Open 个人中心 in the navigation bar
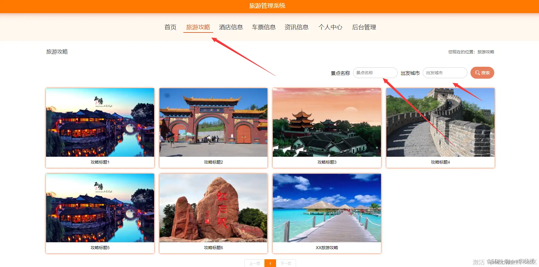Image resolution: width=539 pixels, height=267 pixels. click(x=330, y=27)
